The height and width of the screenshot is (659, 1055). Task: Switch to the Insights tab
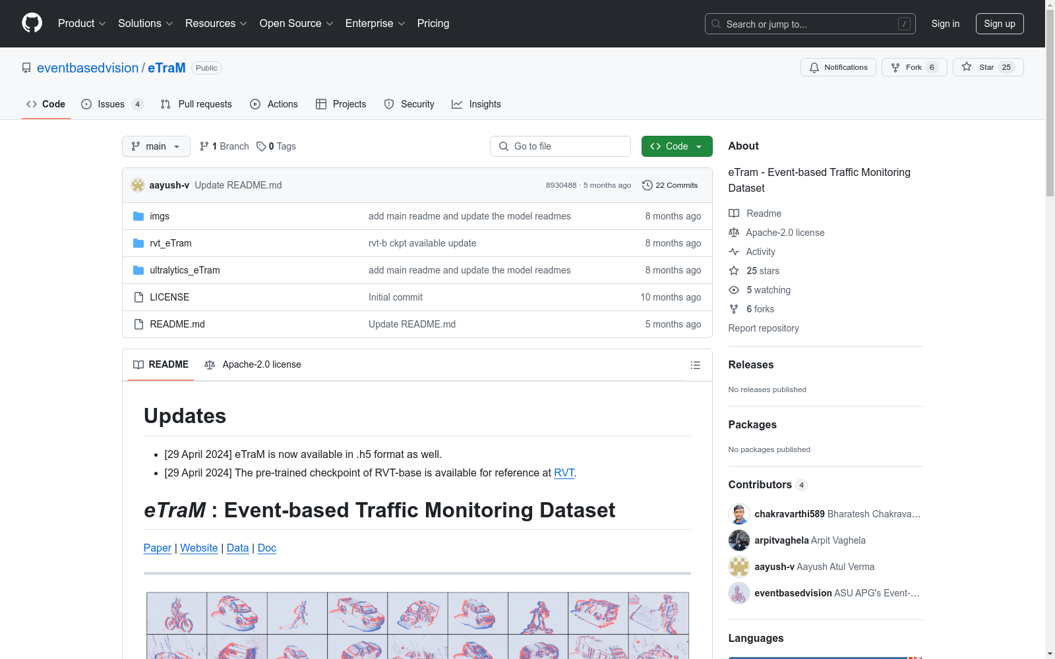(x=476, y=104)
